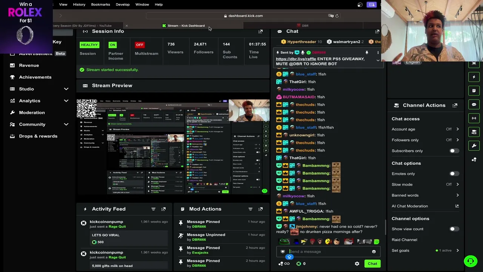Open the Bookmarks menu
483x272 pixels.
(100, 5)
